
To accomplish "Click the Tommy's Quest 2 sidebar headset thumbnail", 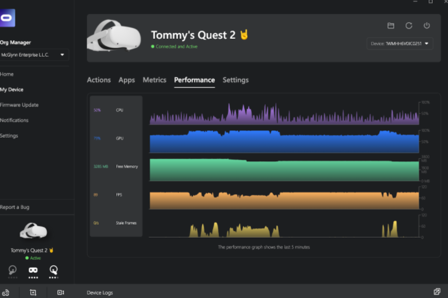I will (x=33, y=231).
